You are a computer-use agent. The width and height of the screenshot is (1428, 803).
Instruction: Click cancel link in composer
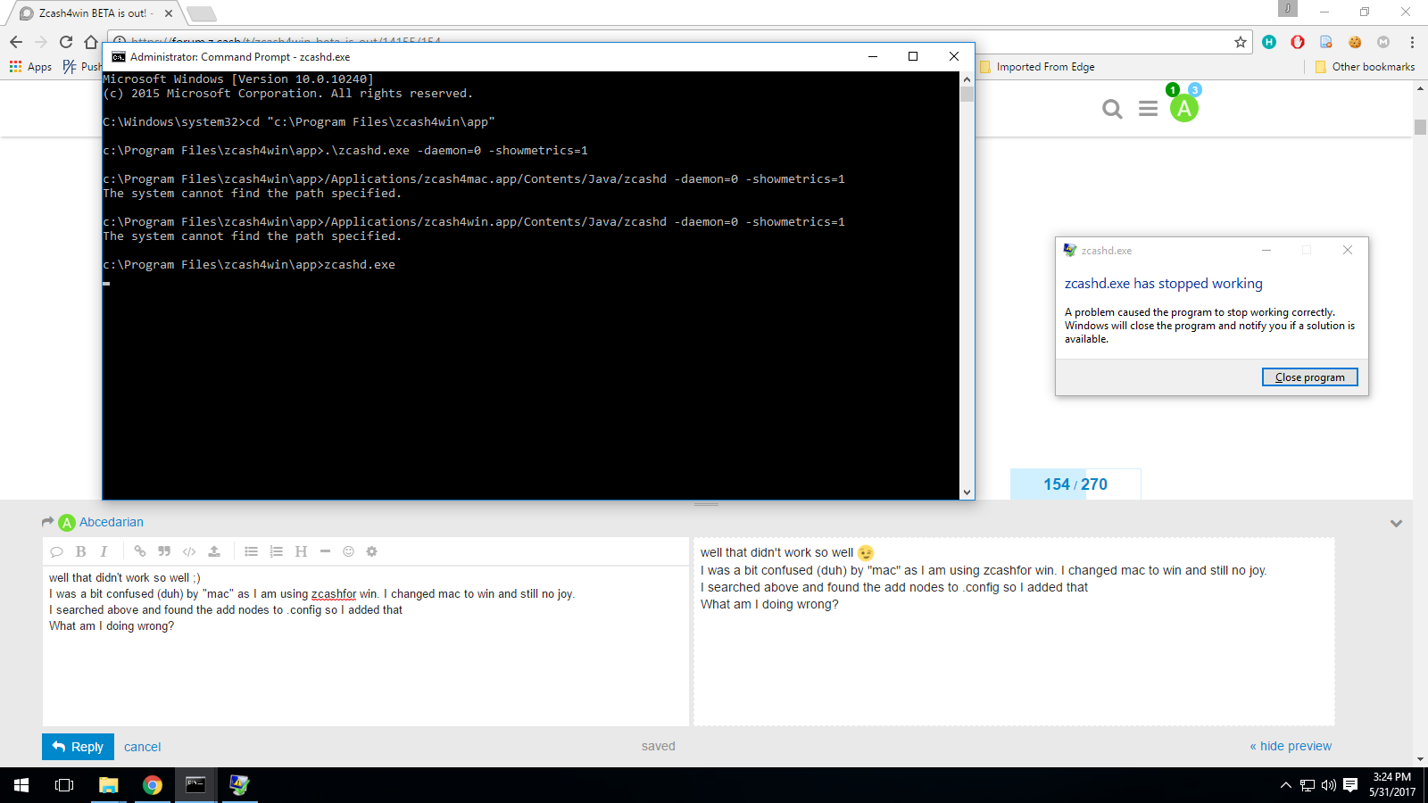point(143,747)
